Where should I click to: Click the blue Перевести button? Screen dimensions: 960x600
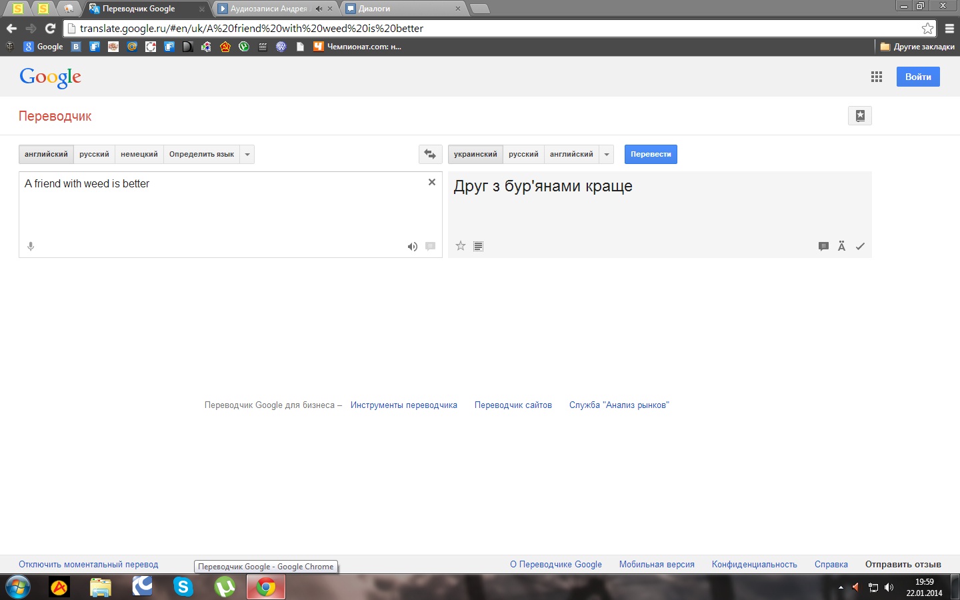(651, 154)
